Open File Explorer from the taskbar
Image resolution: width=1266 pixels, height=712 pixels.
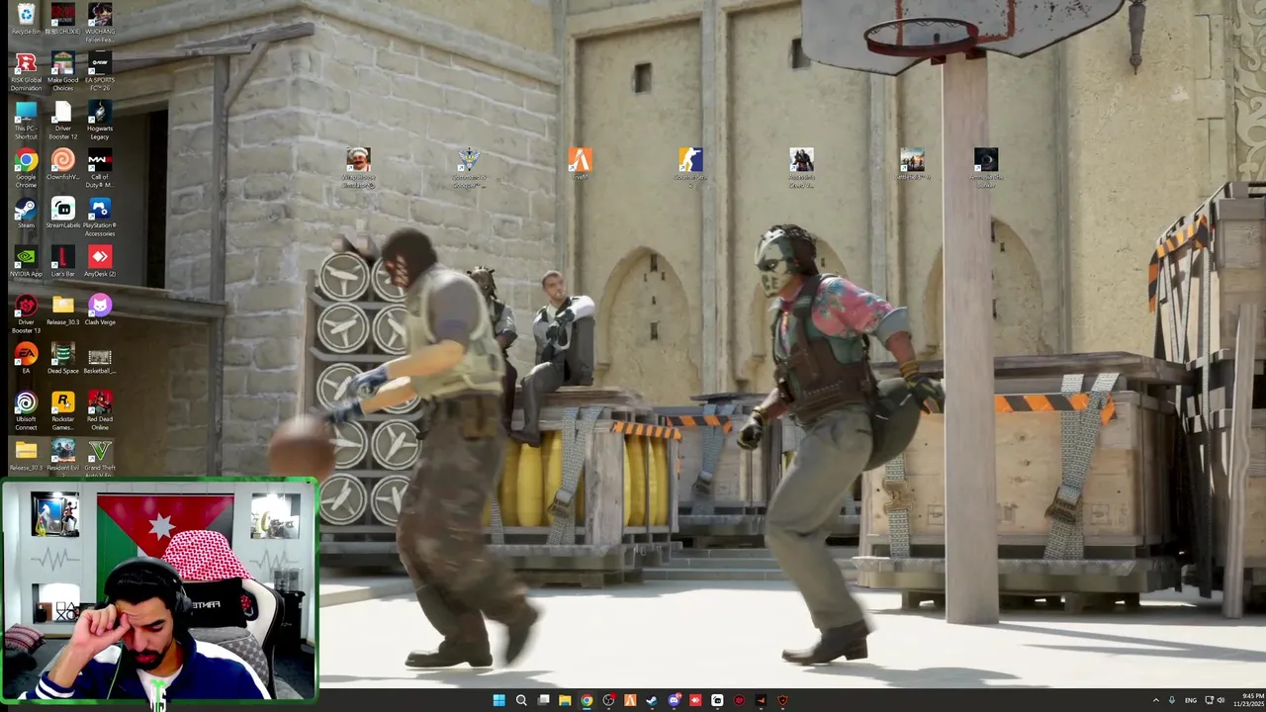(565, 700)
